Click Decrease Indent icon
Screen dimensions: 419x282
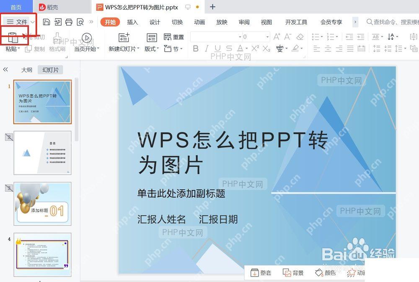point(349,36)
